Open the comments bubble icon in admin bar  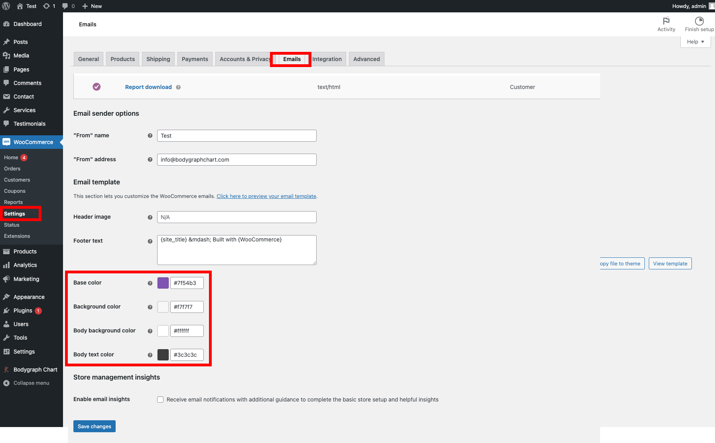pos(65,6)
